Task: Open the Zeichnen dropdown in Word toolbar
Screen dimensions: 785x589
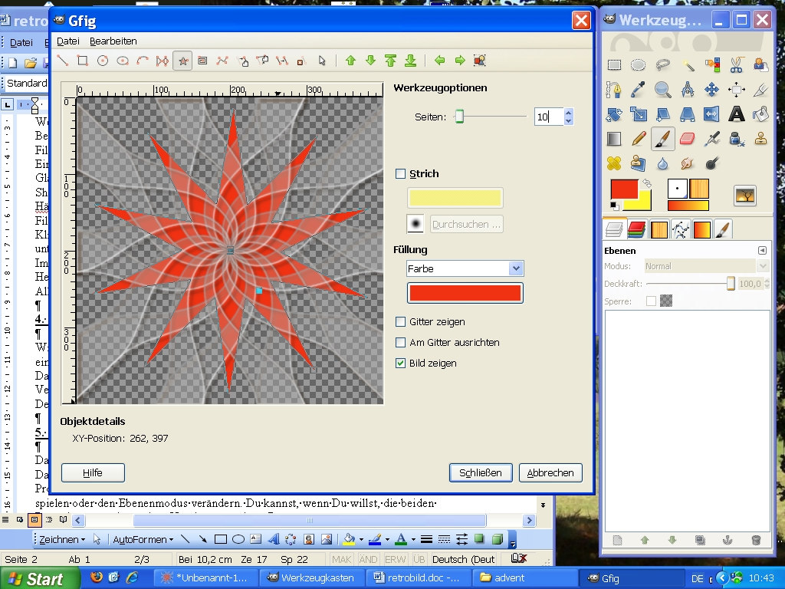Action: tap(62, 539)
